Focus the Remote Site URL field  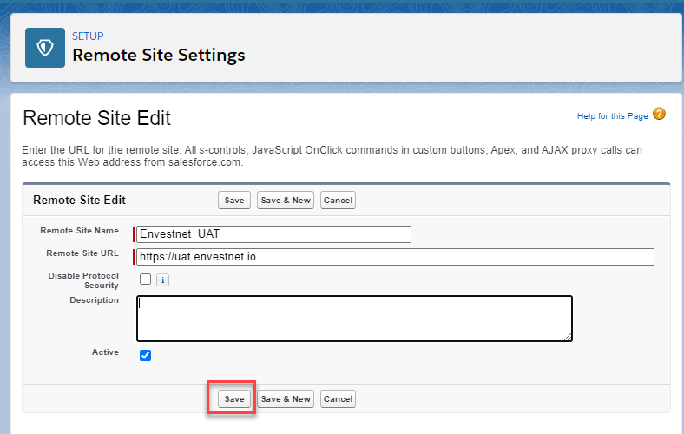click(x=395, y=257)
